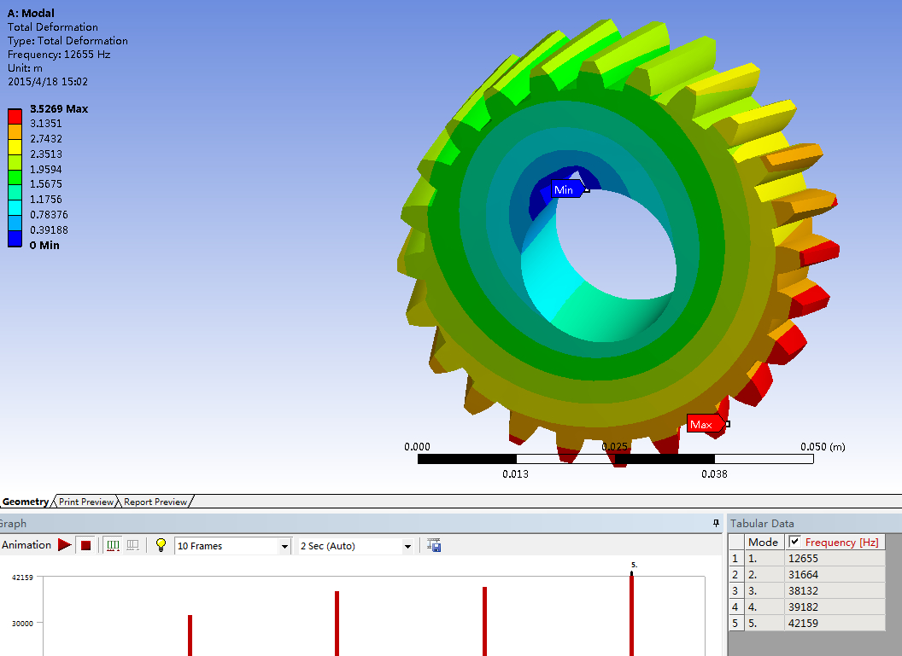Viewport: 902px width, 656px height.
Task: Click the dark blue minimum legend band
Action: pyautogui.click(x=15, y=238)
